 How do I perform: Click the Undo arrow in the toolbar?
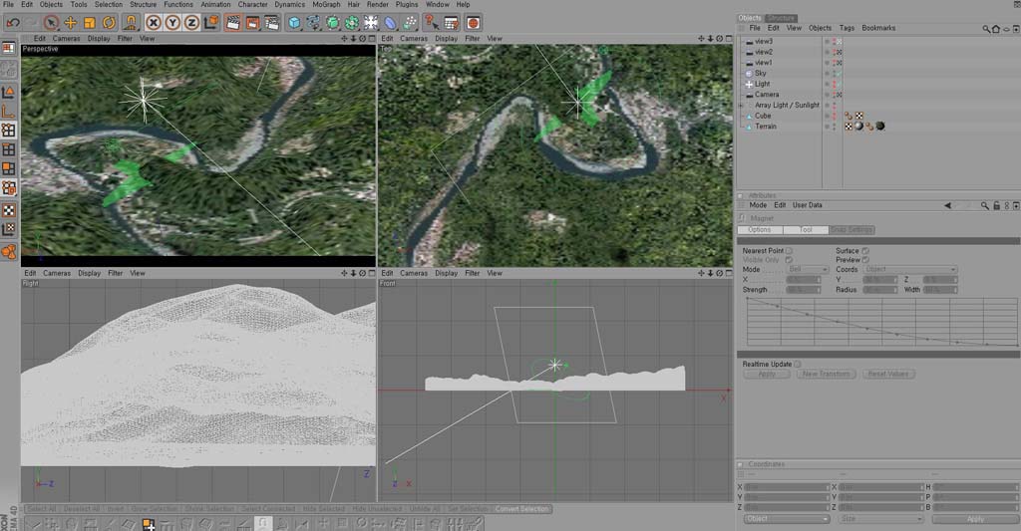point(12,23)
